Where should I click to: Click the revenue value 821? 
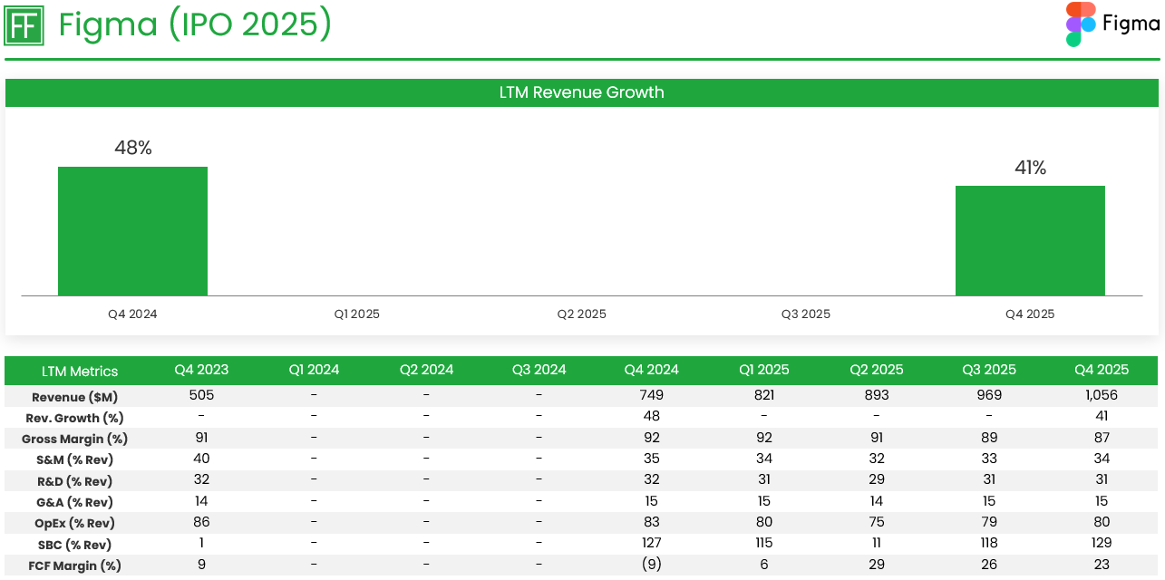click(x=763, y=395)
